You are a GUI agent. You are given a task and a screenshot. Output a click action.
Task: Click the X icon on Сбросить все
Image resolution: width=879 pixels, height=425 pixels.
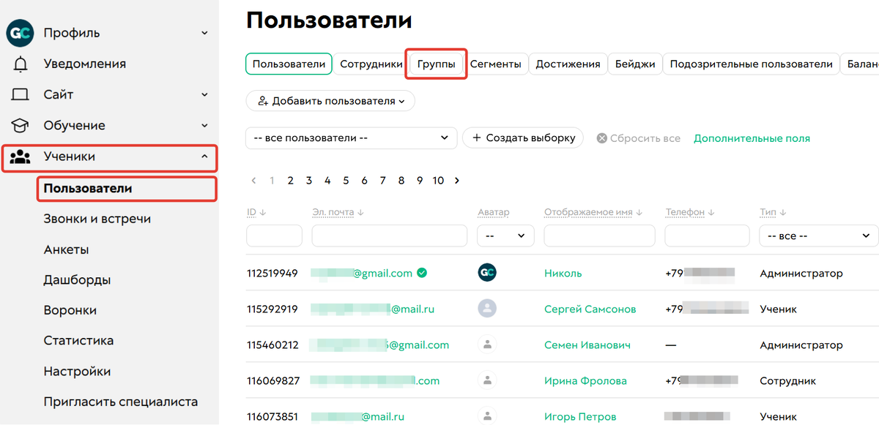(x=603, y=138)
